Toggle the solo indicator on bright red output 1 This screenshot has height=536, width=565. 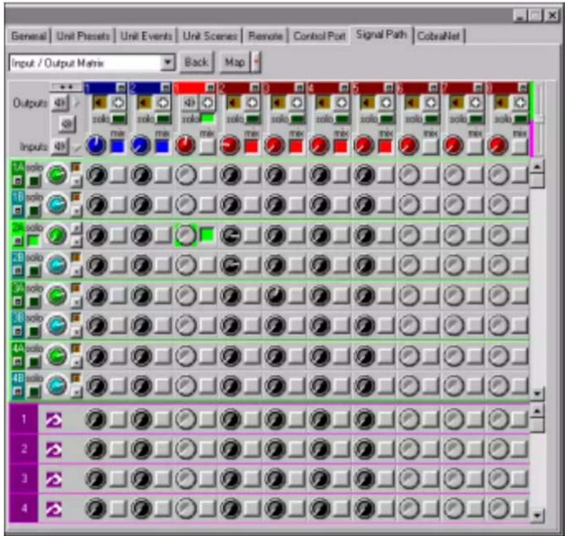207,118
